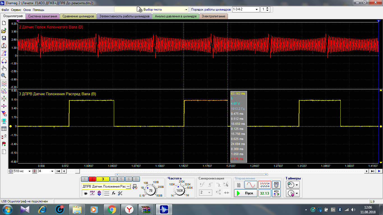Click the 32.13 value button
This screenshot has height=215, width=383.
pos(265,193)
